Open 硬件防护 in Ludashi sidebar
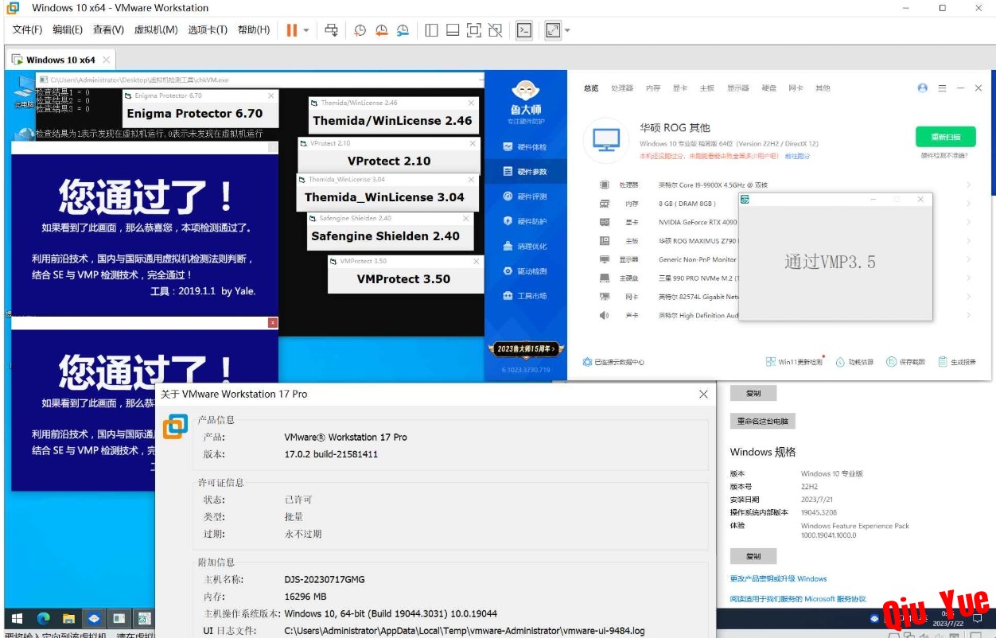 [x=525, y=221]
